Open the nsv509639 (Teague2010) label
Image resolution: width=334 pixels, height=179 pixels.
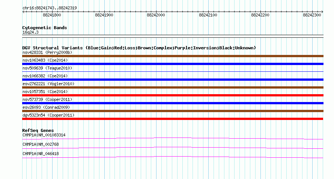tap(47, 68)
